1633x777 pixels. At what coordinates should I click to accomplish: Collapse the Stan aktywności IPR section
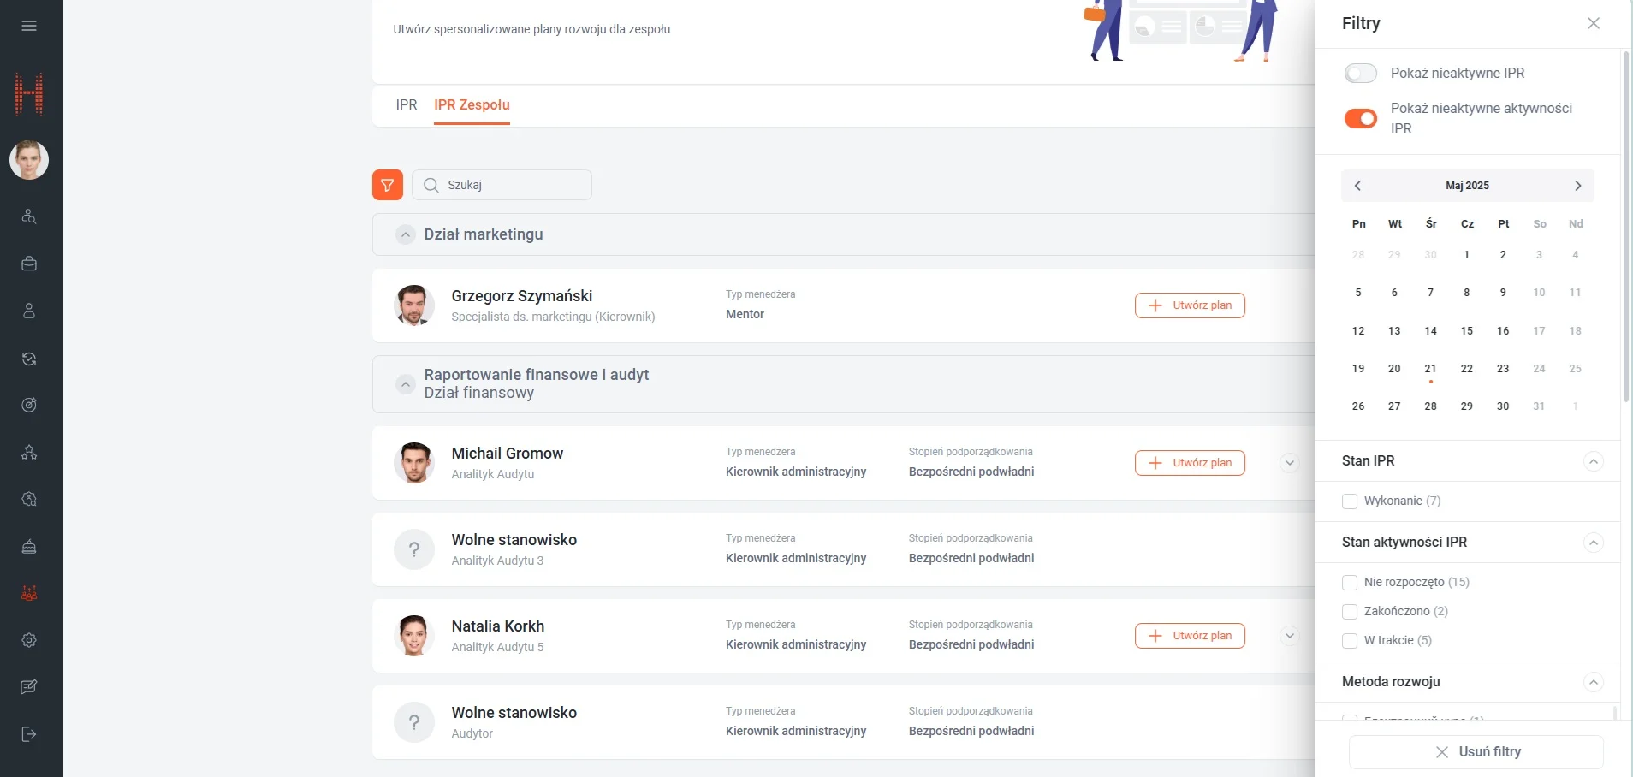click(1593, 543)
